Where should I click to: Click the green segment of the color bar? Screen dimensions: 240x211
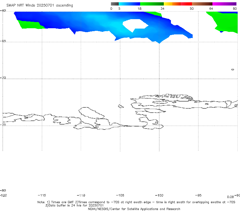(152, 4)
